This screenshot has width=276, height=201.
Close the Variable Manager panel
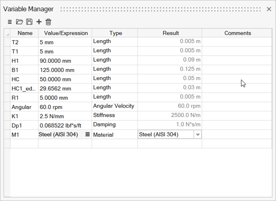[x=269, y=9]
